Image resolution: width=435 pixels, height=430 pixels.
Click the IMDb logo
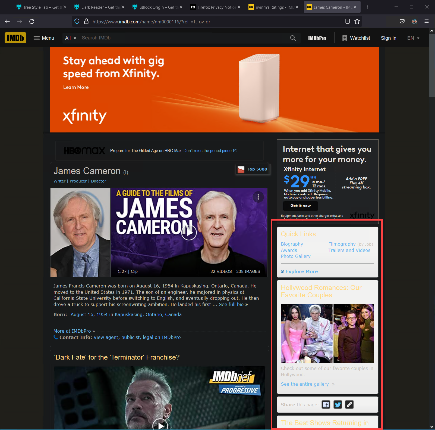(x=15, y=38)
